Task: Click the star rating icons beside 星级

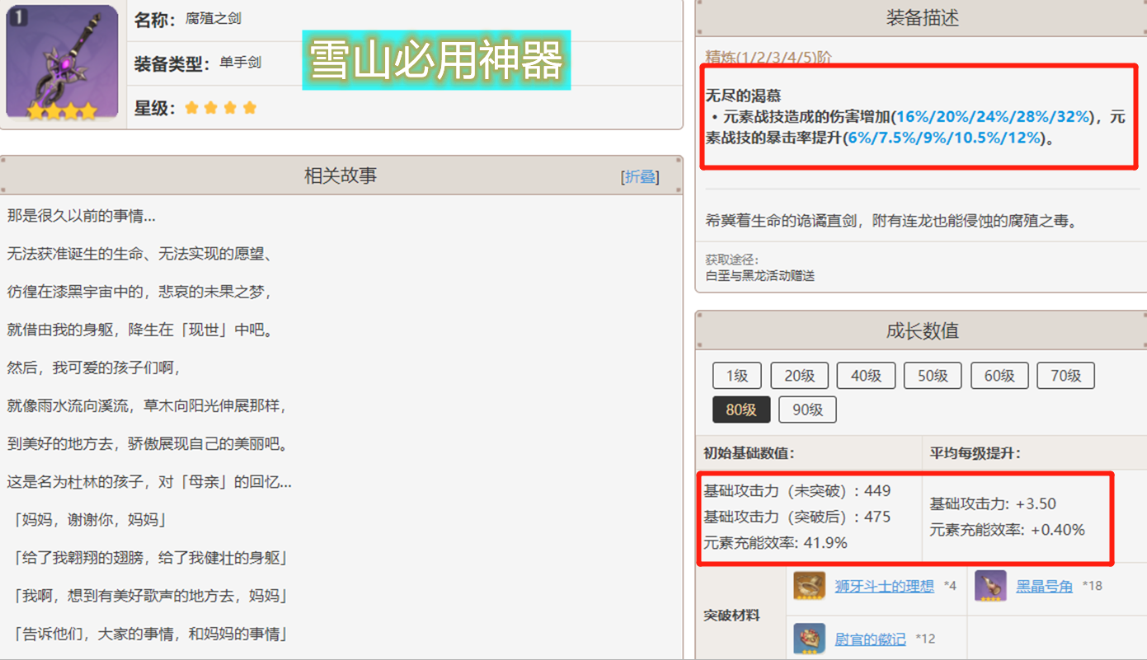Action: [220, 108]
